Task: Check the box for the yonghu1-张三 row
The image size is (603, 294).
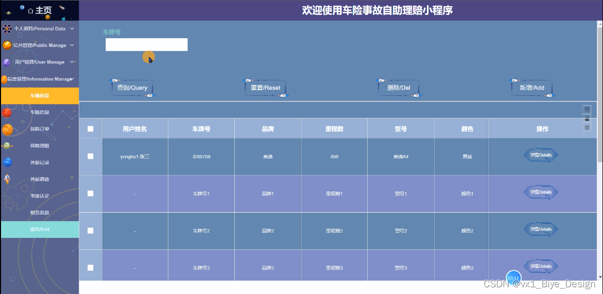Action: click(91, 156)
